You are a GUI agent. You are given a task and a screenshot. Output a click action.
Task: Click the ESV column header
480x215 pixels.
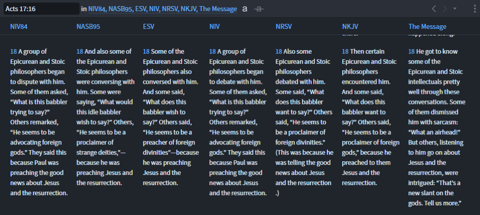(148, 26)
